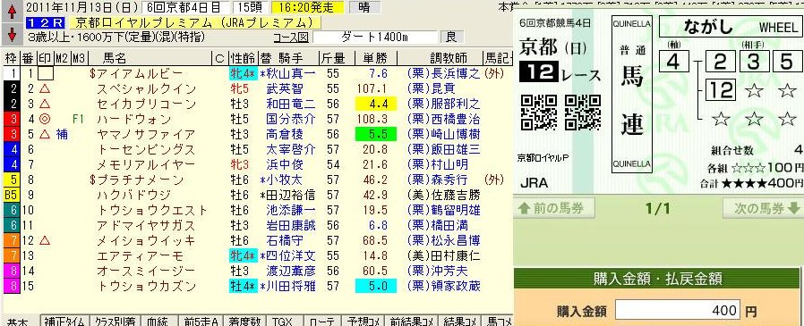Click the triangle mark for ヤマノサファイア
Viewport: 804px width, 326px height.
coord(45,135)
